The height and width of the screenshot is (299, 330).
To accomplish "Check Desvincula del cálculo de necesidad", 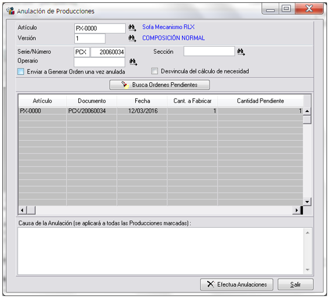I will point(154,71).
